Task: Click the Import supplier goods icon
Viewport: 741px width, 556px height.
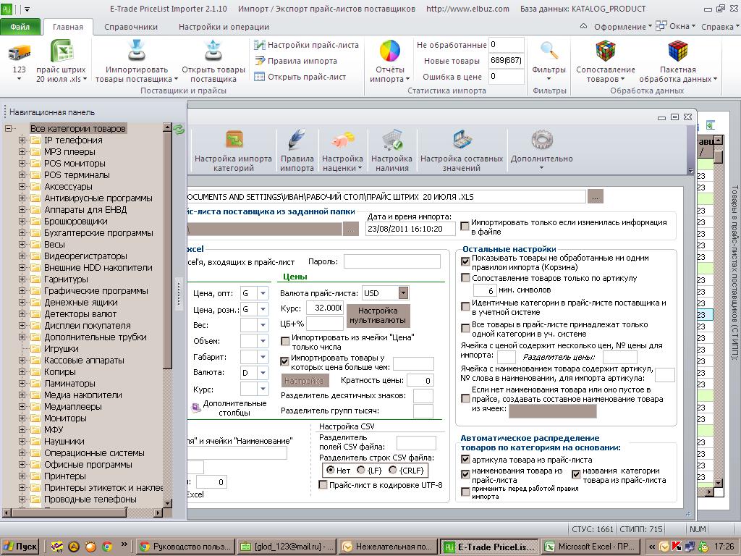Action: coord(137,50)
